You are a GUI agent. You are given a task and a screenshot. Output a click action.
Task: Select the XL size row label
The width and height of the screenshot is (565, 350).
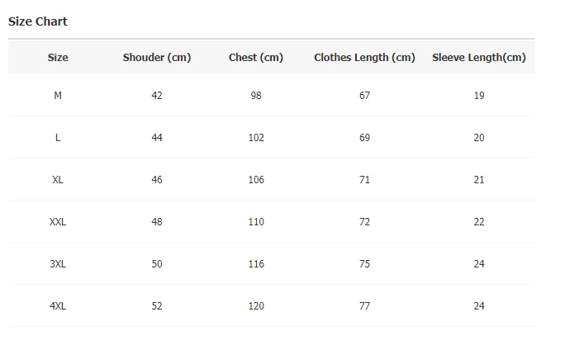coord(58,180)
